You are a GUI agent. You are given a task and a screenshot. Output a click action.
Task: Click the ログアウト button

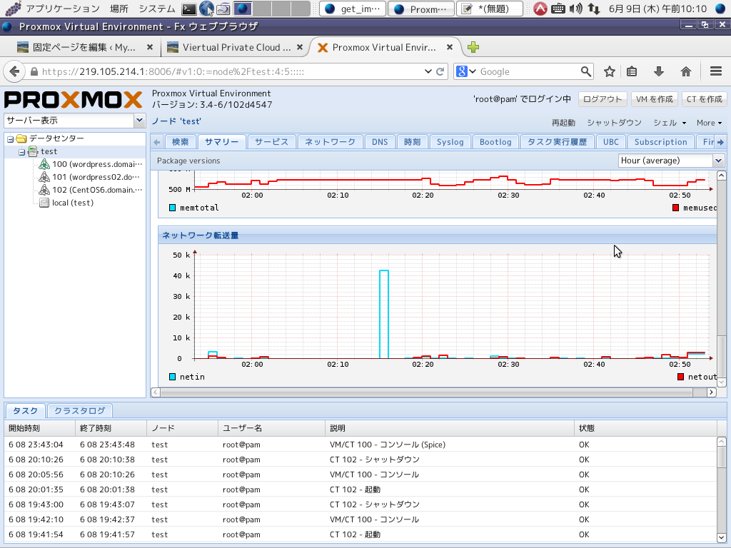tap(601, 99)
